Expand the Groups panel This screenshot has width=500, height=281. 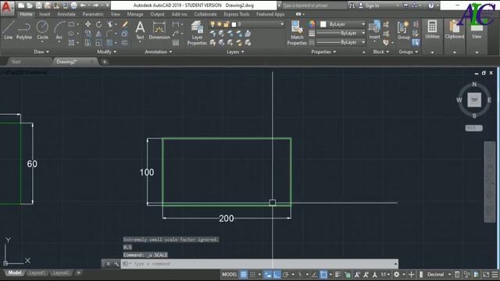408,52
